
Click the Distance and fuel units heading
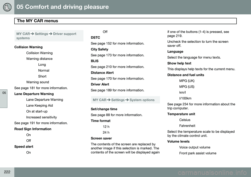coord(186,75)
